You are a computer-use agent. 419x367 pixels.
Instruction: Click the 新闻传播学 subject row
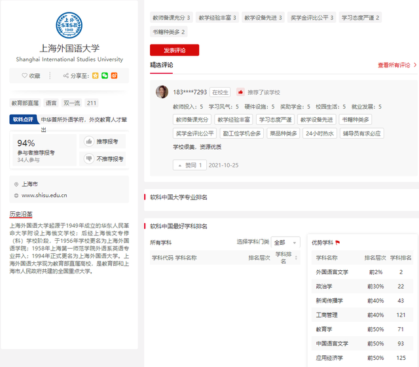pyautogui.click(x=362, y=301)
